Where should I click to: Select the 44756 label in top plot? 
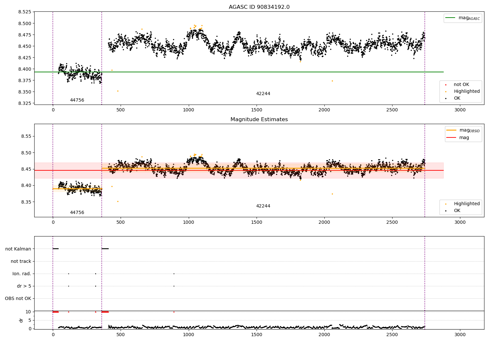[x=77, y=100]
